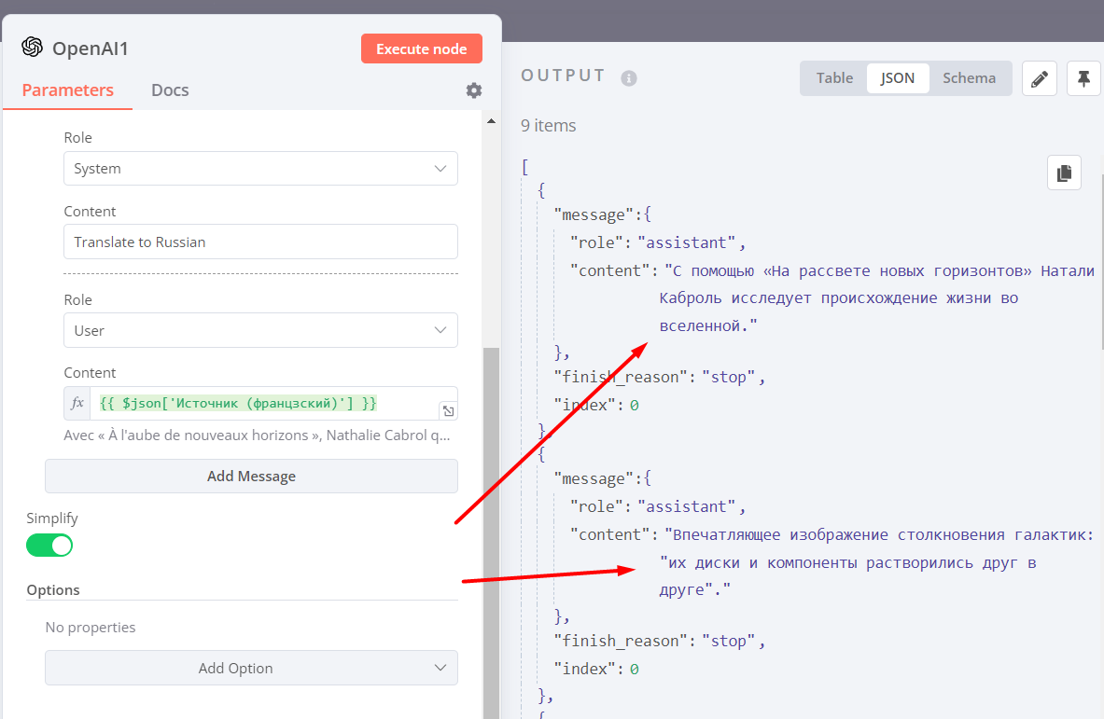Click the fx expression icon

78,404
